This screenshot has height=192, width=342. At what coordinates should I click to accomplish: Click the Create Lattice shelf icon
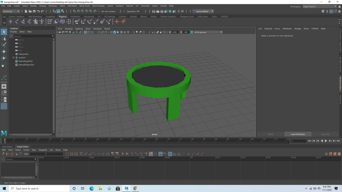click(x=62, y=22)
